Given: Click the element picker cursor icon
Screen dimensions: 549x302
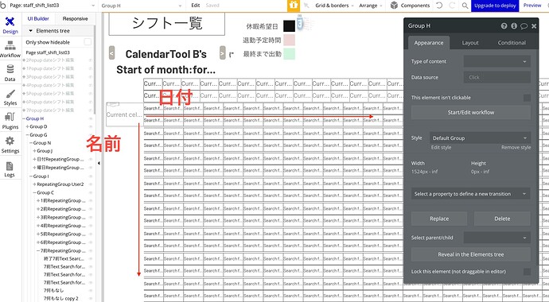Looking at the screenshot, I should coord(306,6).
